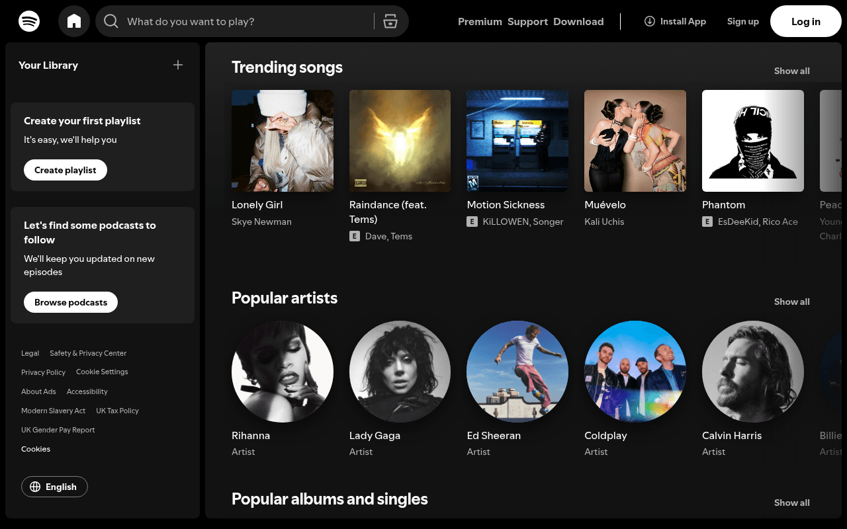This screenshot has width=847, height=529.
Task: Expand Popular artists with Show all
Action: (x=791, y=302)
